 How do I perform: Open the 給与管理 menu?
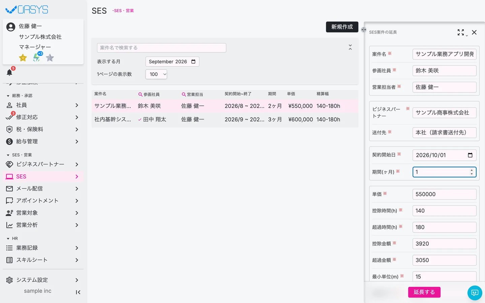(x=43, y=141)
